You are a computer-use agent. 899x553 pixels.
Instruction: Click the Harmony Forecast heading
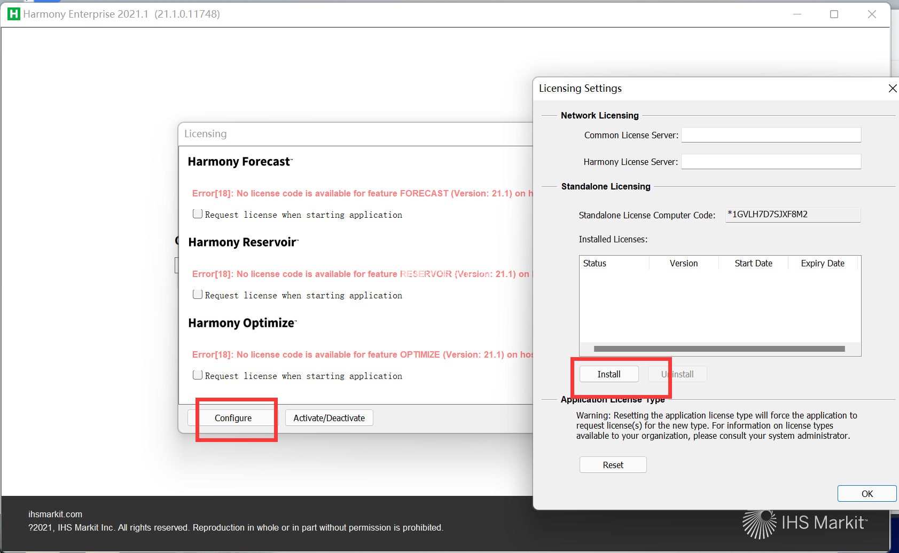(x=240, y=162)
